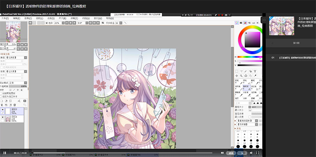Toggle the straight line drawing mode icon

pyautogui.click(x=126, y=23)
